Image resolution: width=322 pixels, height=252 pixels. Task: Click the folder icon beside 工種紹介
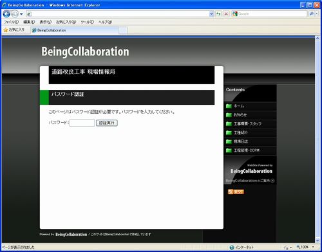click(x=229, y=132)
